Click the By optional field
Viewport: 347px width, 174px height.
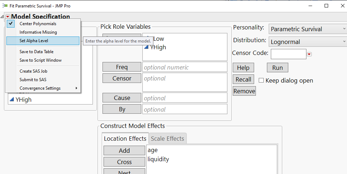pos(185,109)
